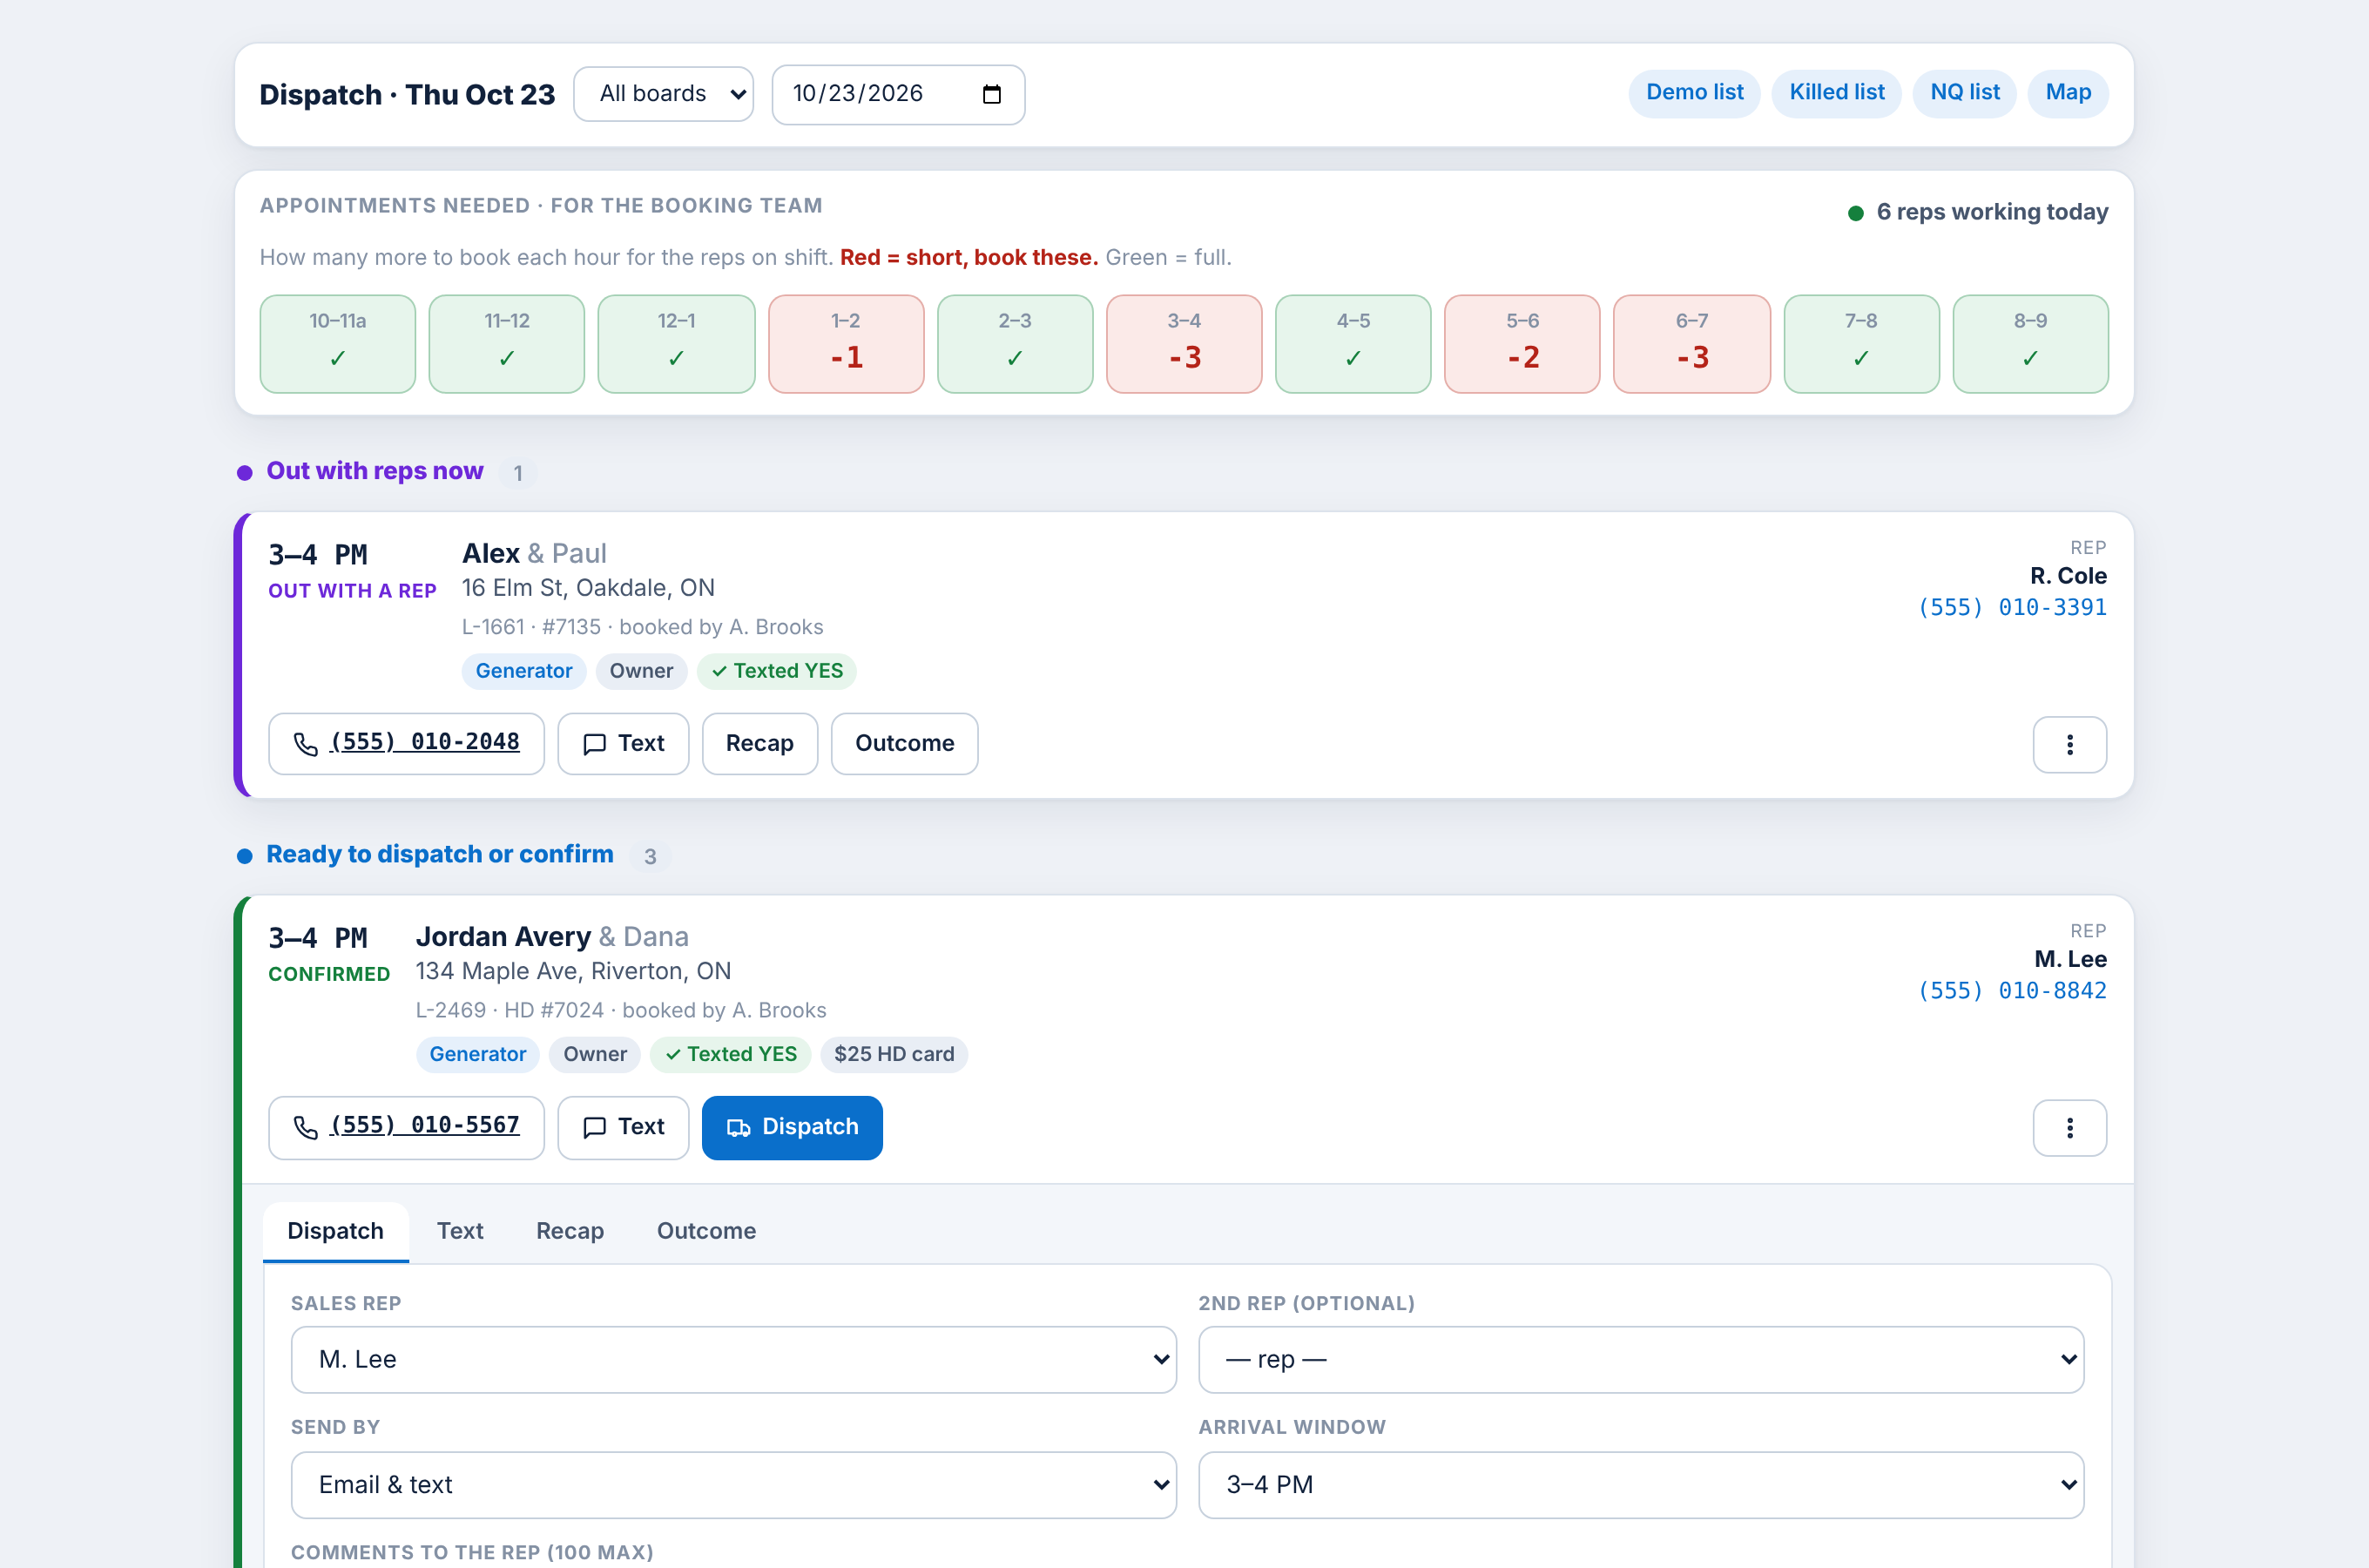Call Alex at (555) 010-2048
The image size is (2369, 1568).
pos(406,743)
